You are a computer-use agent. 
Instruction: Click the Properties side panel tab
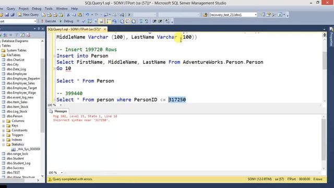click(331, 37)
